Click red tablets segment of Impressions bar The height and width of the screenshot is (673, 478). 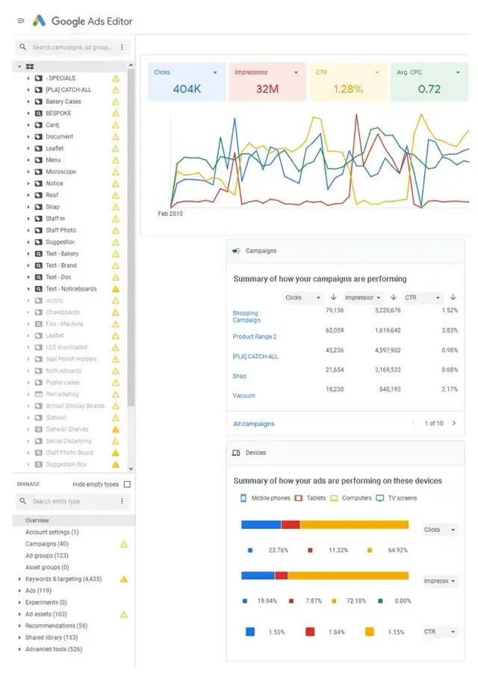282,576
